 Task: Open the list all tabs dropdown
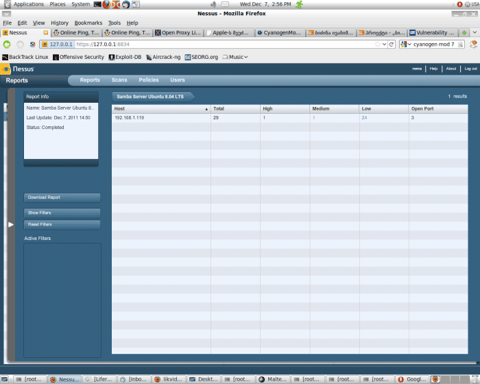tap(475, 32)
